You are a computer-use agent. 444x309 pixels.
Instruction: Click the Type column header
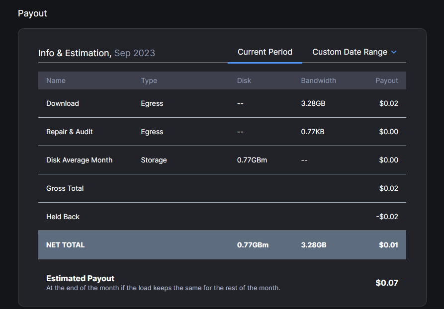point(149,80)
